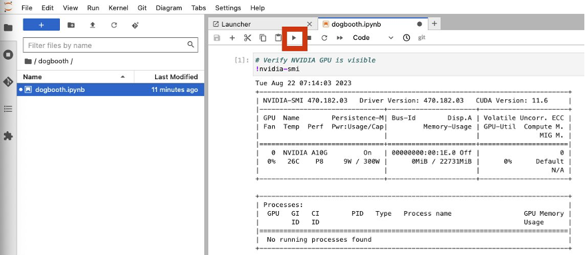Show running terminals and kernels panel
The width and height of the screenshot is (585, 255).
(8, 55)
